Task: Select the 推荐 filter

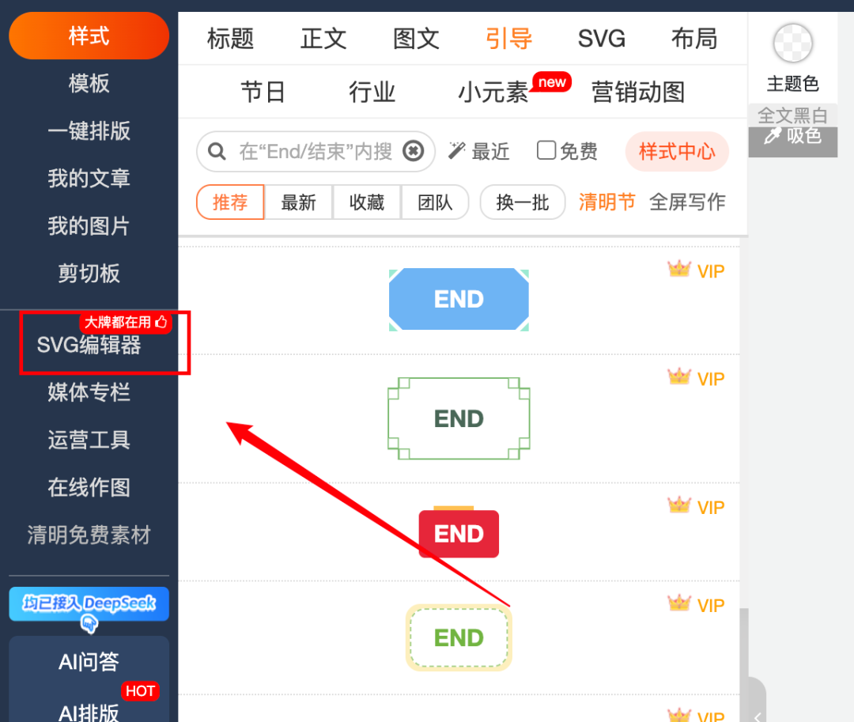Action: pyautogui.click(x=230, y=202)
